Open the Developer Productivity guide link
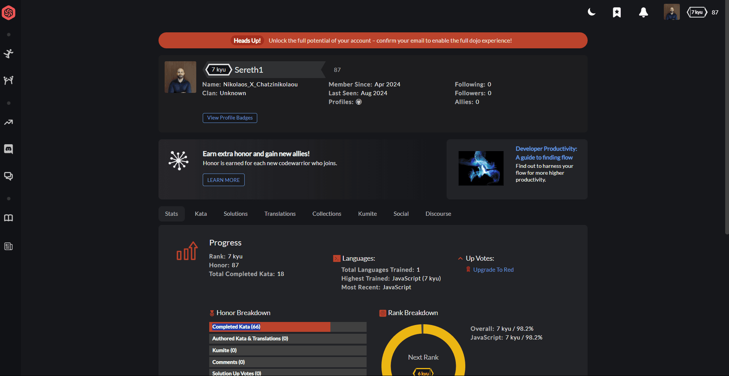 [x=546, y=153]
